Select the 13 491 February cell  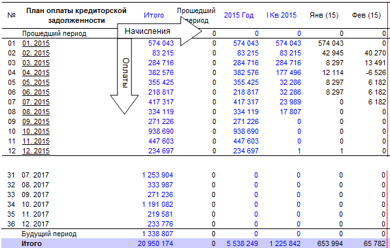[375, 63]
